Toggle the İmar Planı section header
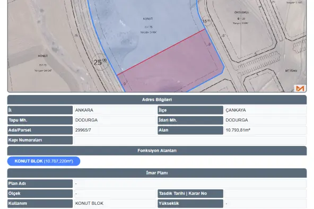 pyautogui.click(x=157, y=173)
